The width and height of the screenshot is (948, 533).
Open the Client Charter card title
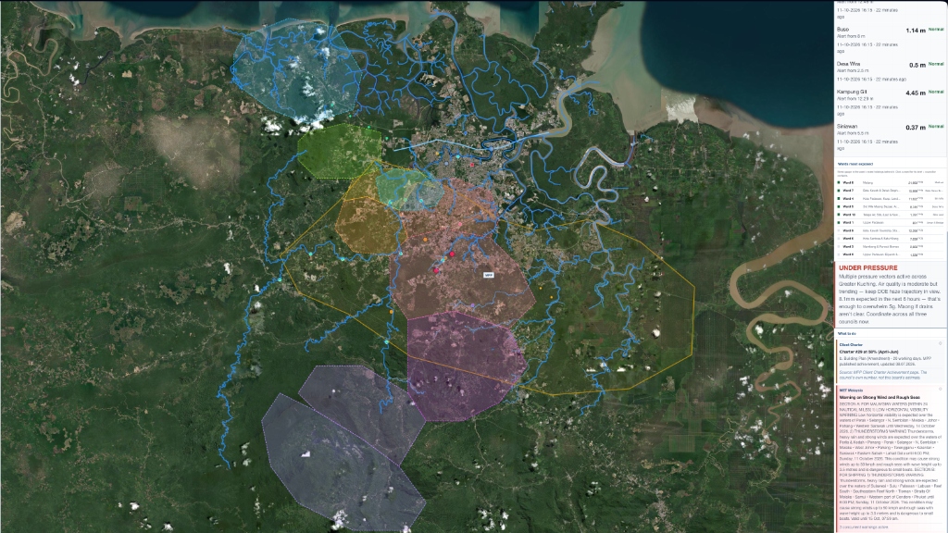[x=851, y=344]
